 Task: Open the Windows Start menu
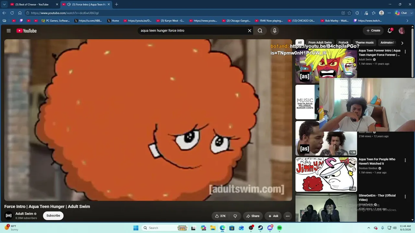tap(136, 228)
